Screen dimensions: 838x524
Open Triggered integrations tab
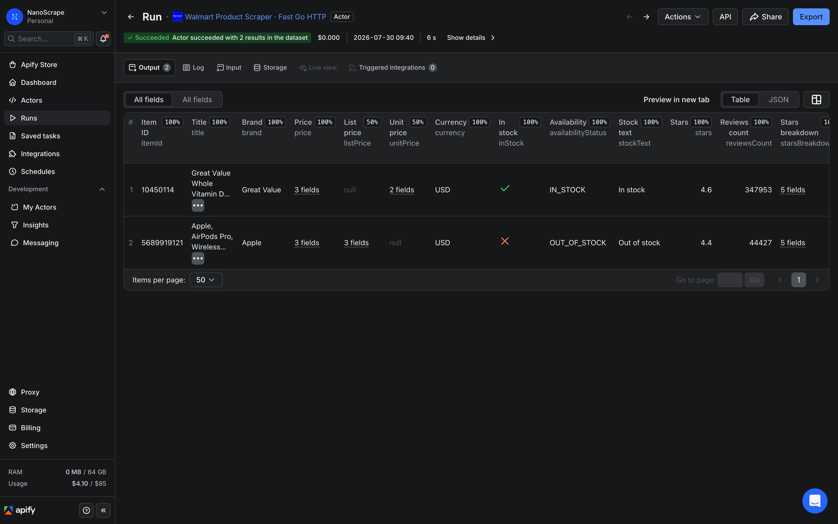click(393, 68)
